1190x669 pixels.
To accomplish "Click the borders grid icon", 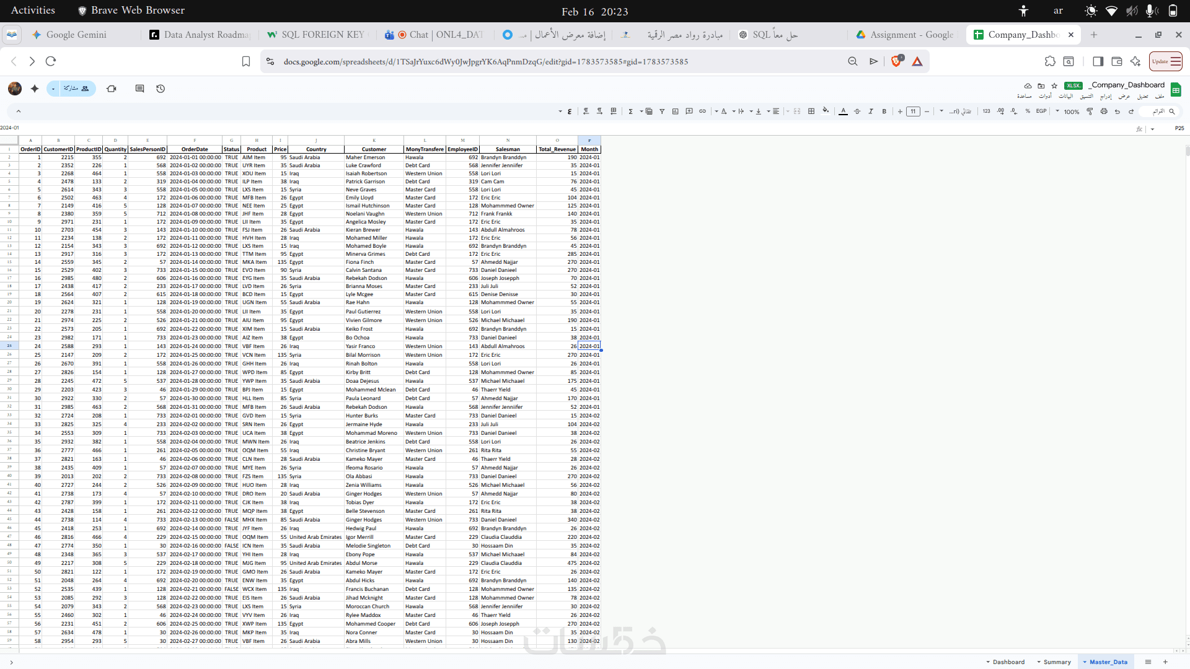I will [x=811, y=111].
